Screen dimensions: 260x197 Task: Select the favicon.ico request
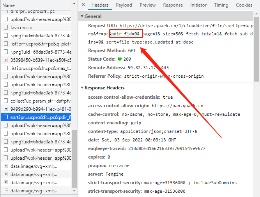click(21, 28)
